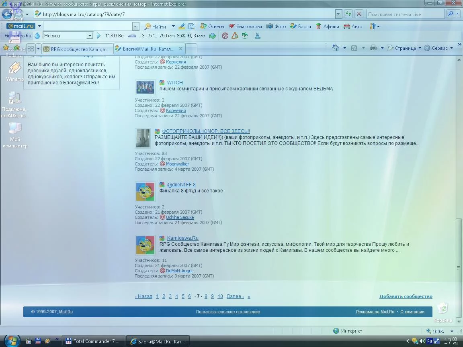Open Пользовательское соглашение footer link
Image resolution: width=463 pixels, height=347 pixels.
pyautogui.click(x=228, y=312)
